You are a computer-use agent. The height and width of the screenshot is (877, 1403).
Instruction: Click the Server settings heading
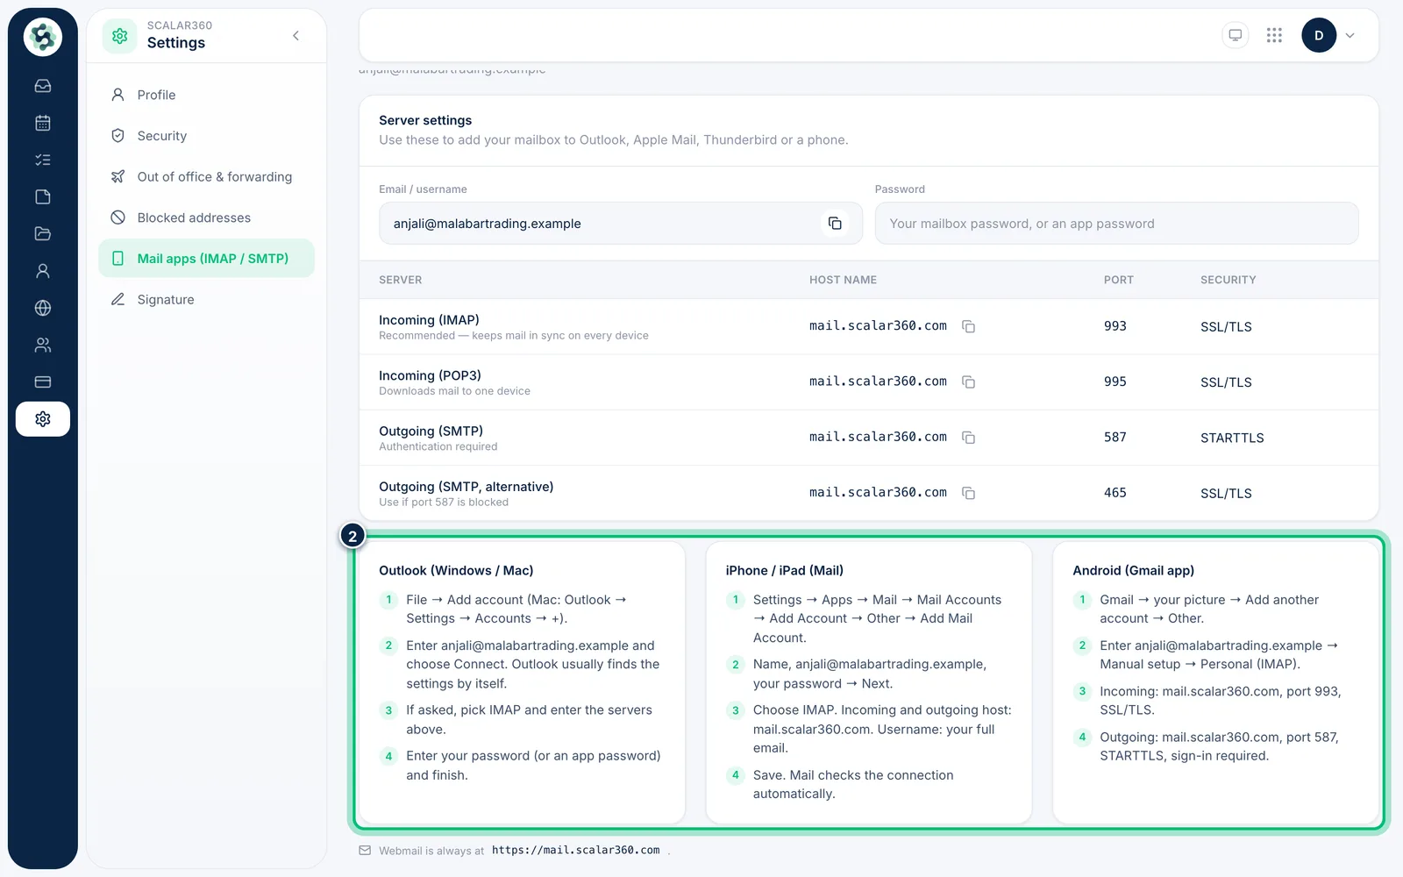click(x=425, y=120)
